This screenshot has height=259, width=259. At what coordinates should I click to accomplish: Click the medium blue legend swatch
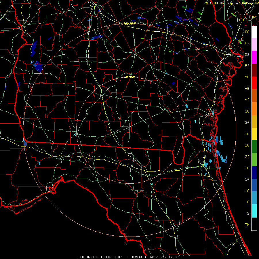[254, 185]
